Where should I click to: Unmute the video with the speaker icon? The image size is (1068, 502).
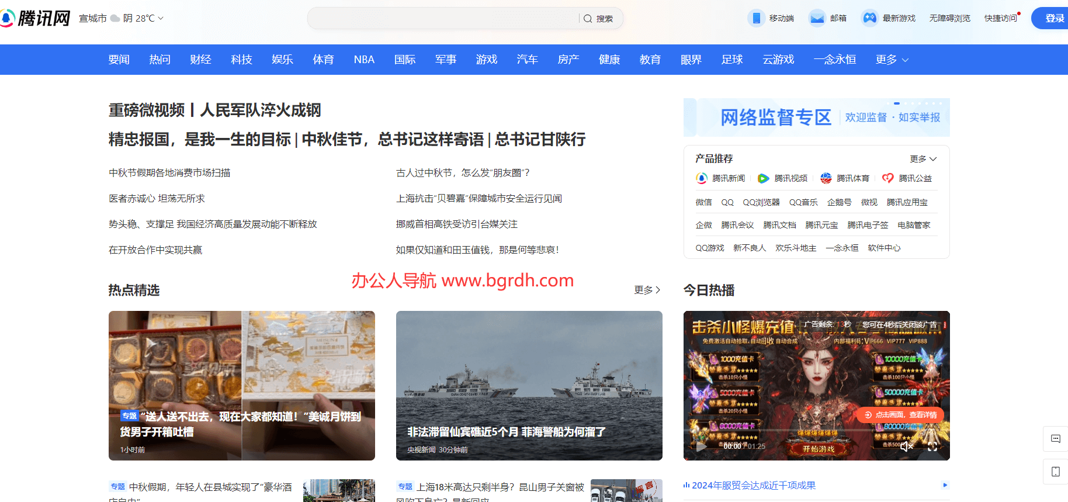pyautogui.click(x=906, y=446)
